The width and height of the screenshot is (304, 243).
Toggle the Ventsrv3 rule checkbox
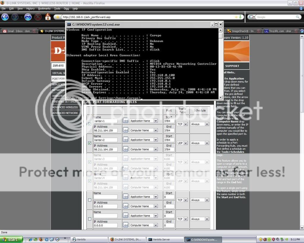tap(90, 162)
